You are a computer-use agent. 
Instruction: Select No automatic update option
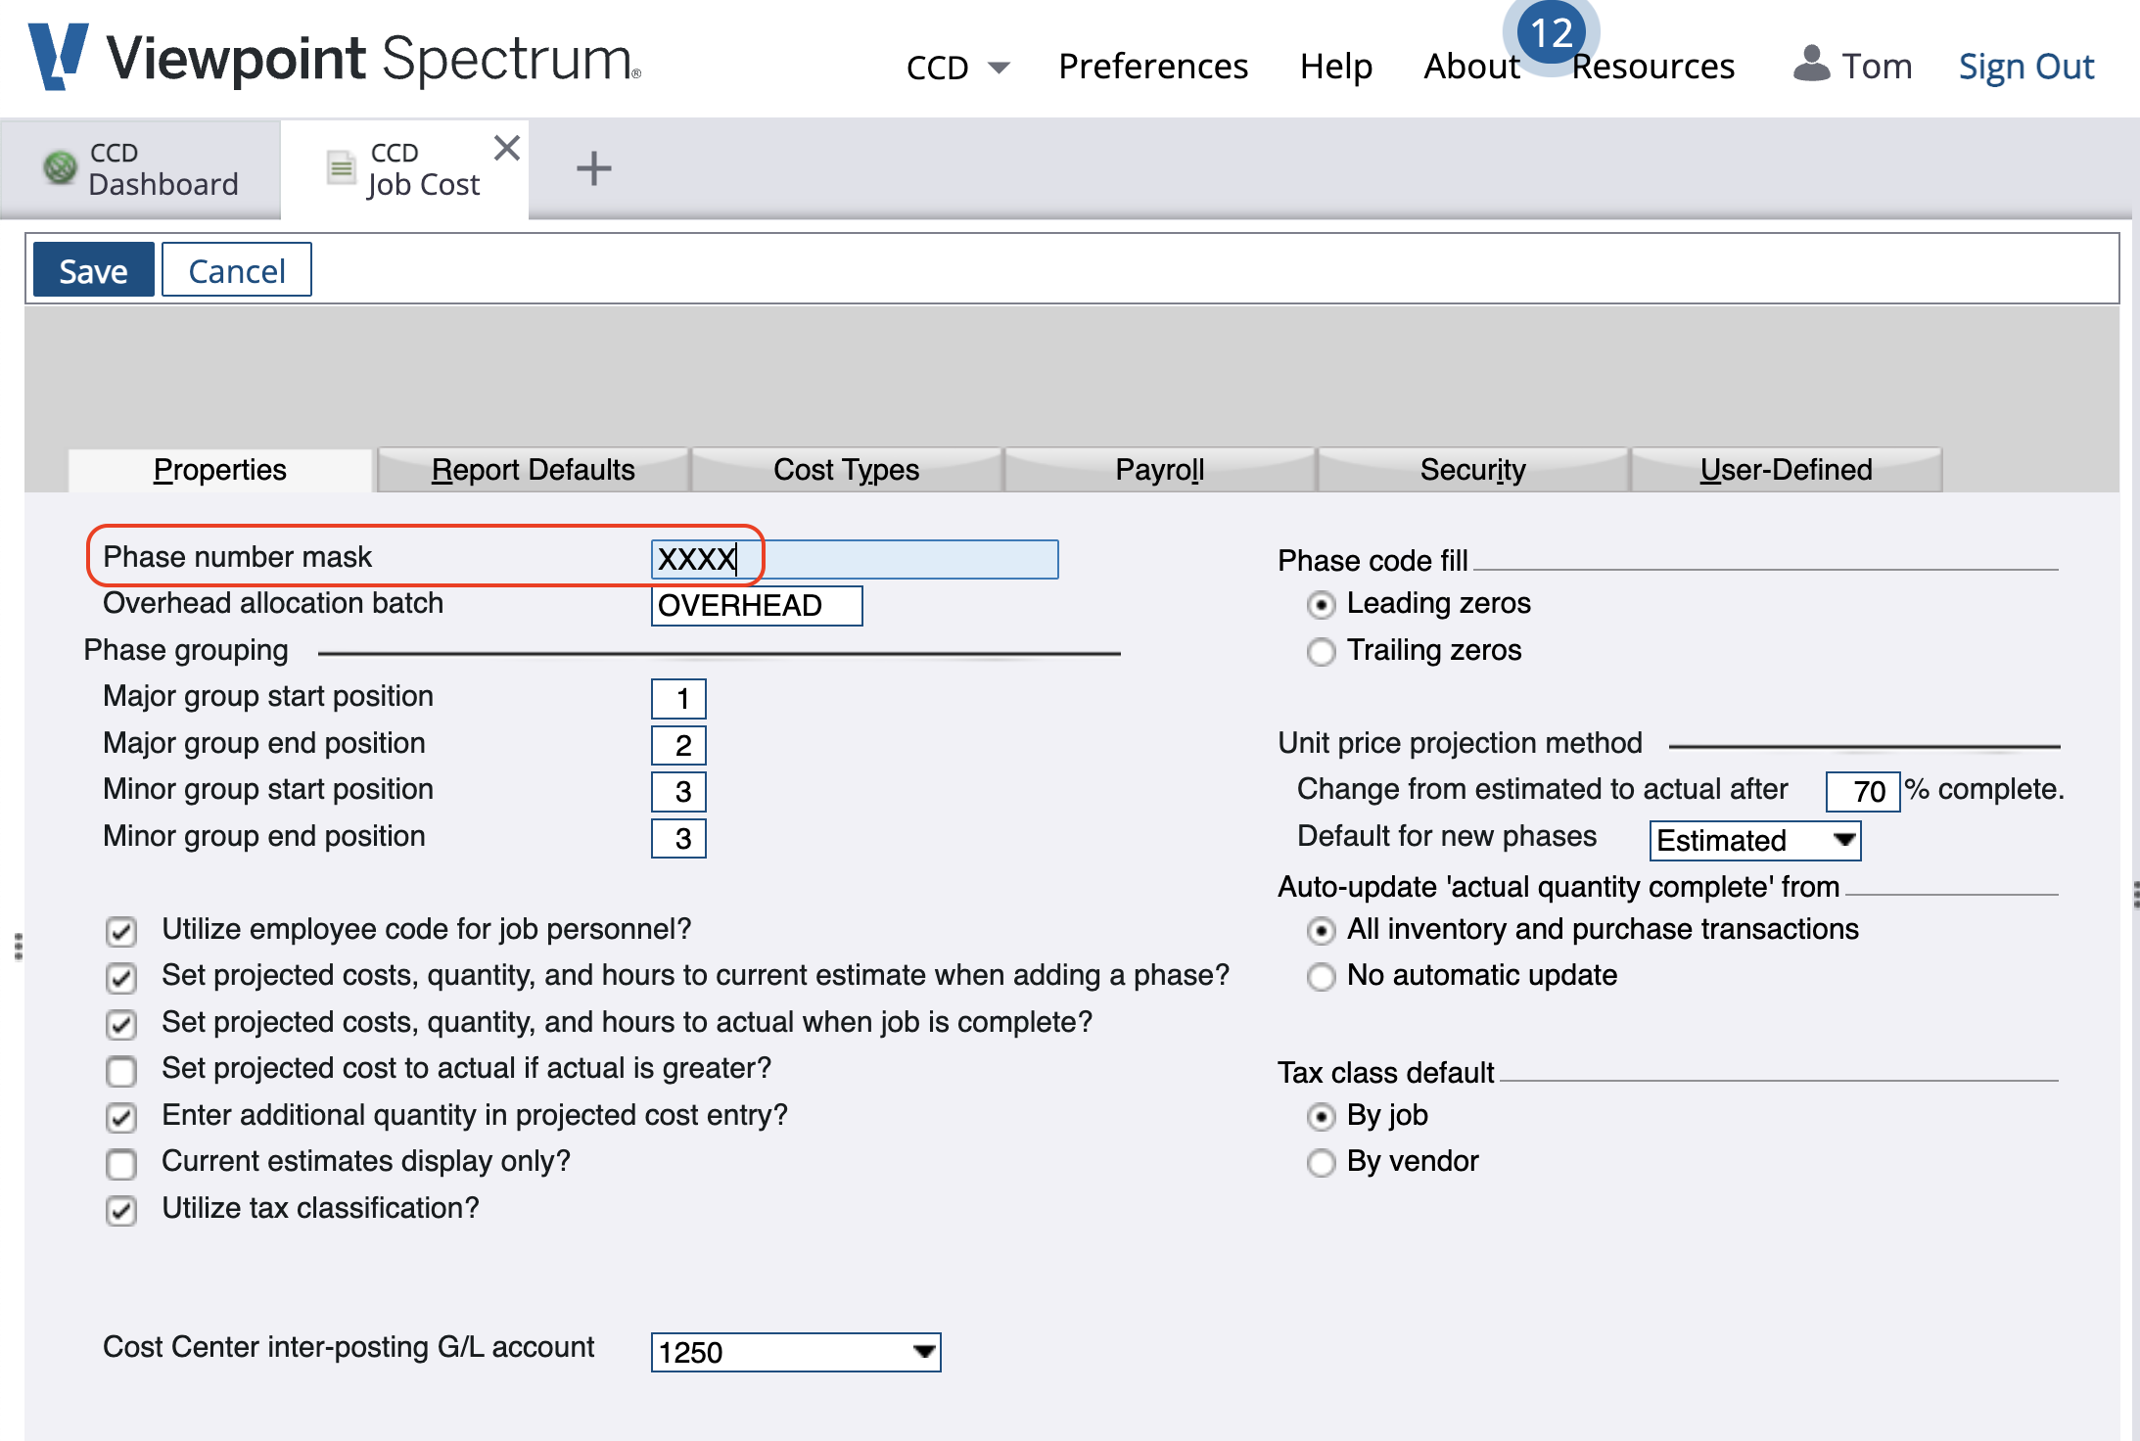(x=1321, y=976)
